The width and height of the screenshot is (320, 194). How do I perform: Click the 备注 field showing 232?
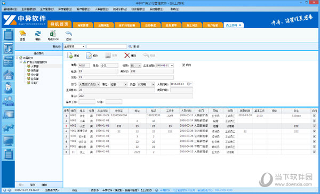pyautogui.click(x=135, y=96)
